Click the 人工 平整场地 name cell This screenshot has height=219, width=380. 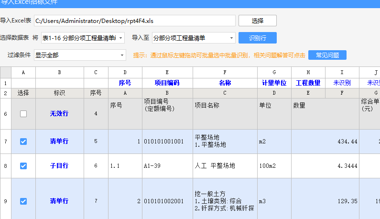225,166
